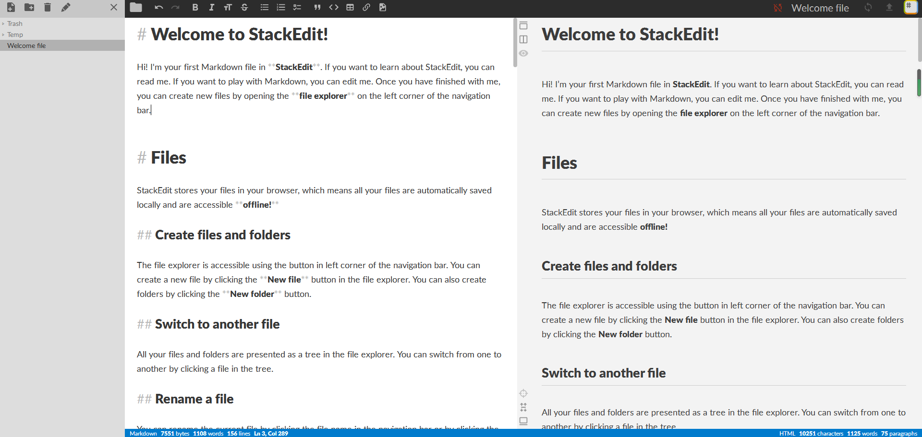Toggle focus mode with crosshair icon

[523, 393]
